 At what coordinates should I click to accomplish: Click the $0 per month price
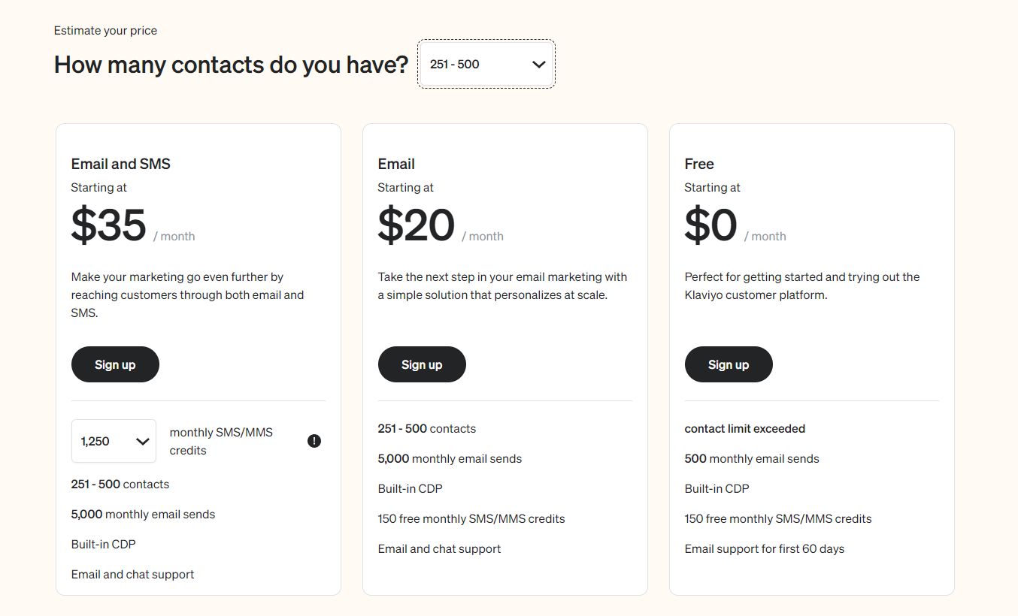pyautogui.click(x=710, y=225)
